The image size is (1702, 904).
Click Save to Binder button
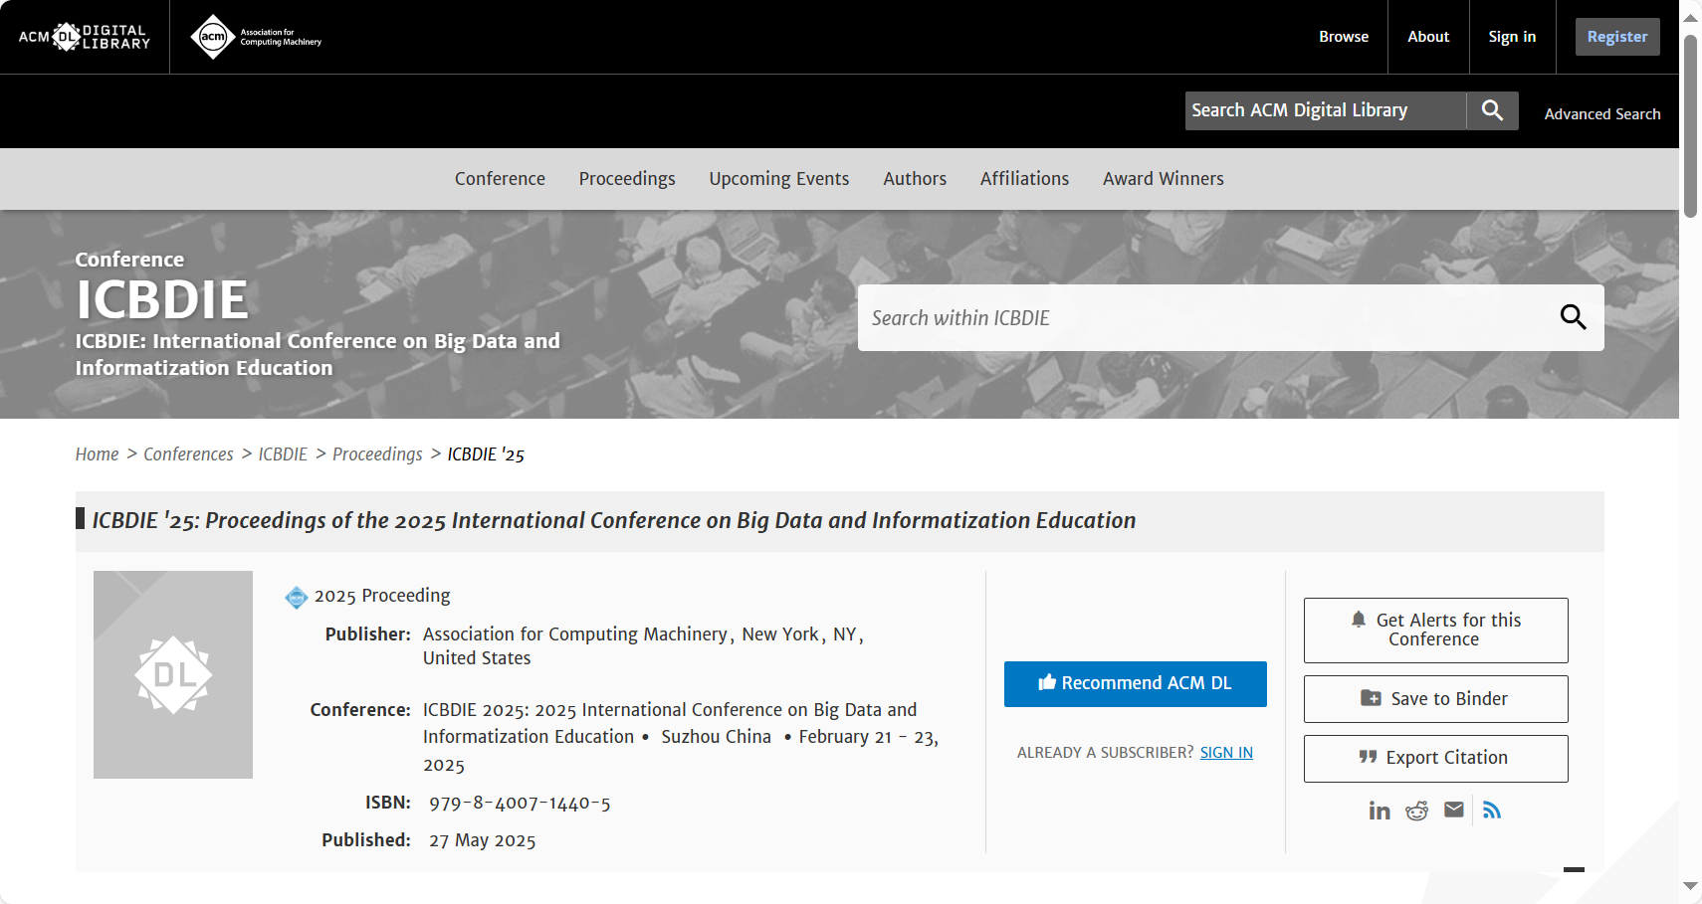click(1436, 699)
